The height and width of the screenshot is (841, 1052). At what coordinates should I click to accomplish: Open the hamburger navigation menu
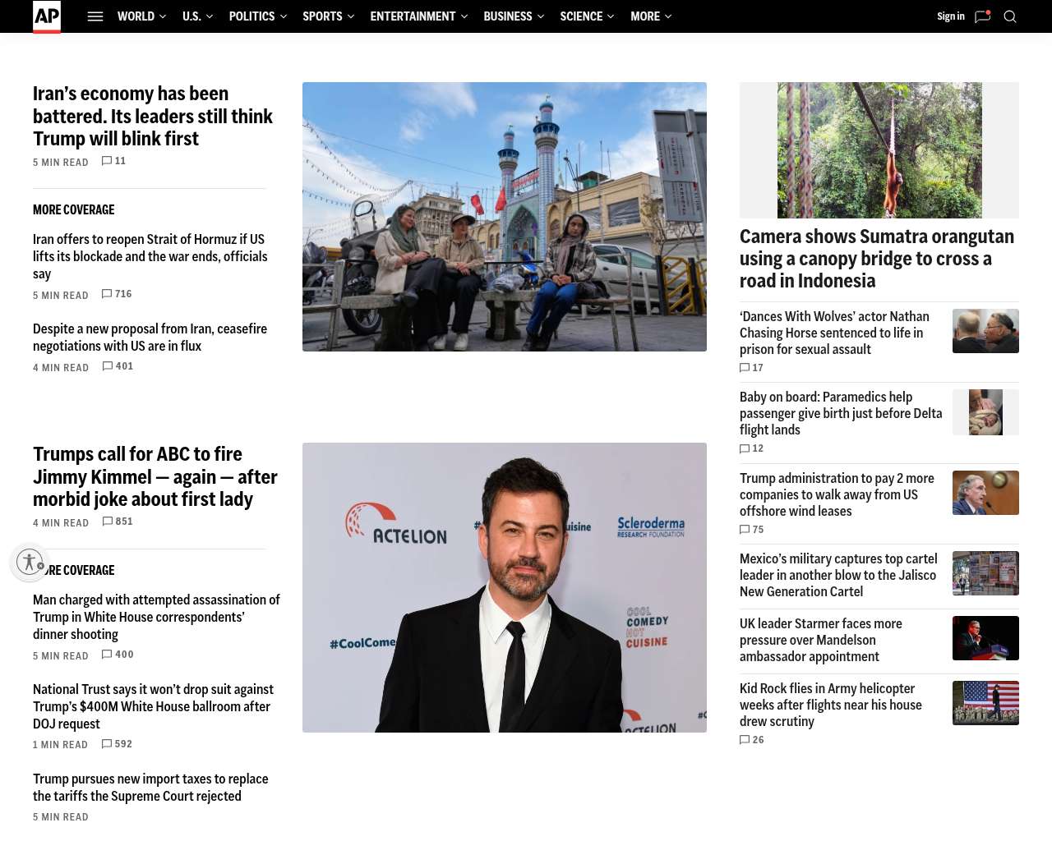(95, 16)
